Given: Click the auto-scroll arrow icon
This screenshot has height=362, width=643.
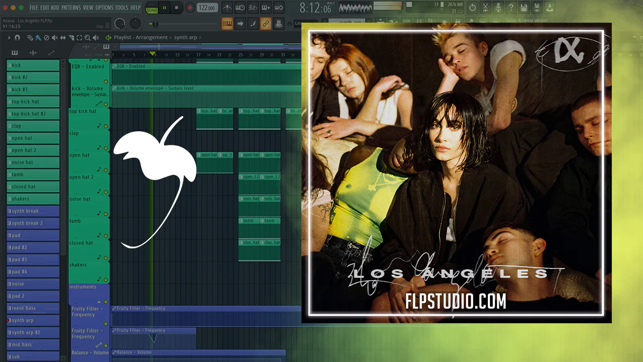Looking at the screenshot, I should 240,23.
